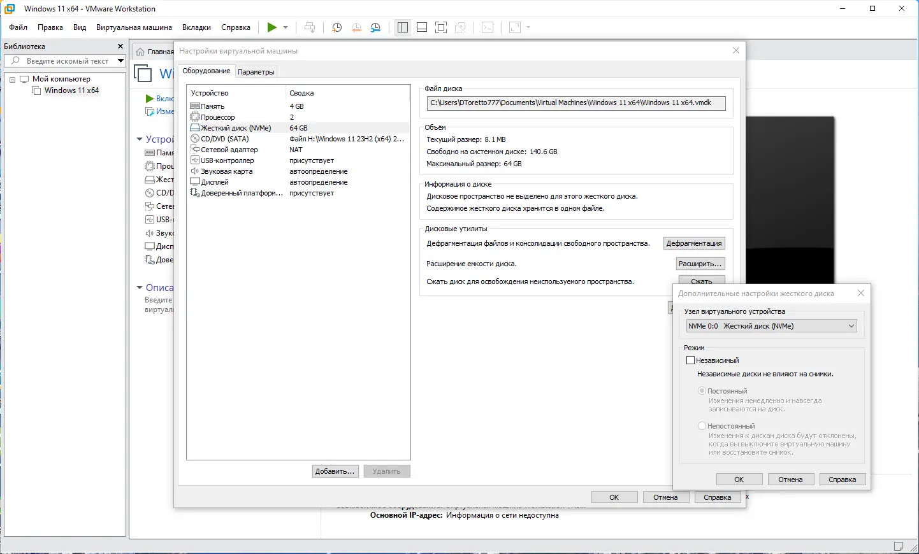Screen dimensions: 919x554
Task: Click the Дефрагментация button
Action: [694, 243]
